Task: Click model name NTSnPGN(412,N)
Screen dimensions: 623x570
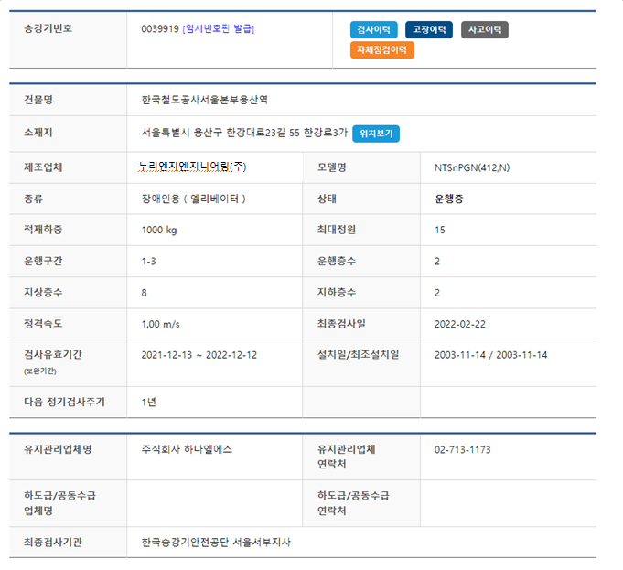Action: (472, 167)
